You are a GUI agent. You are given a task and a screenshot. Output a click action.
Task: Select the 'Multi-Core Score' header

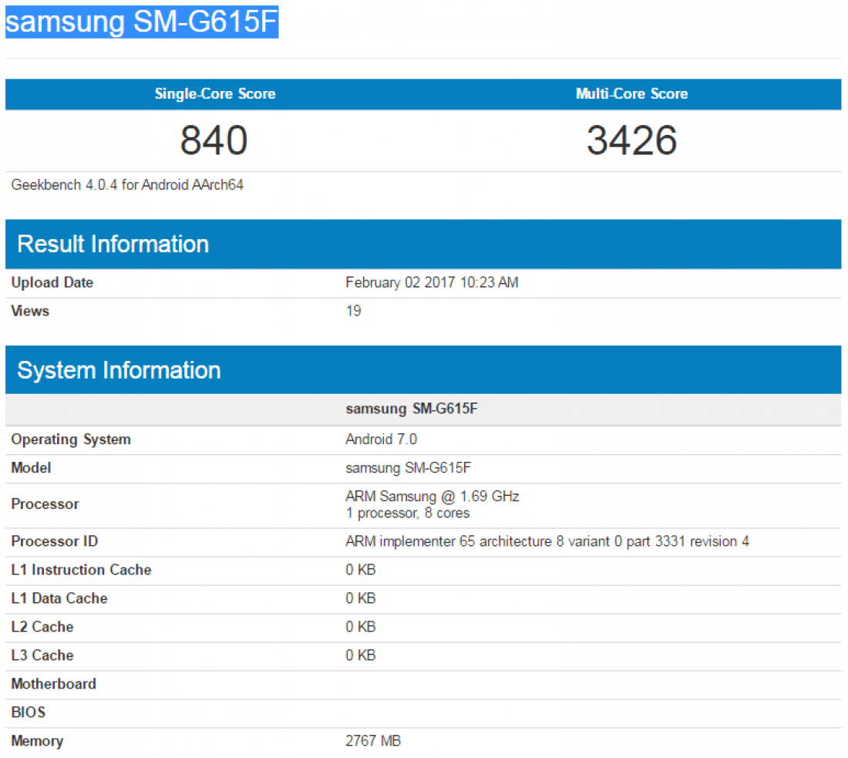(x=631, y=93)
